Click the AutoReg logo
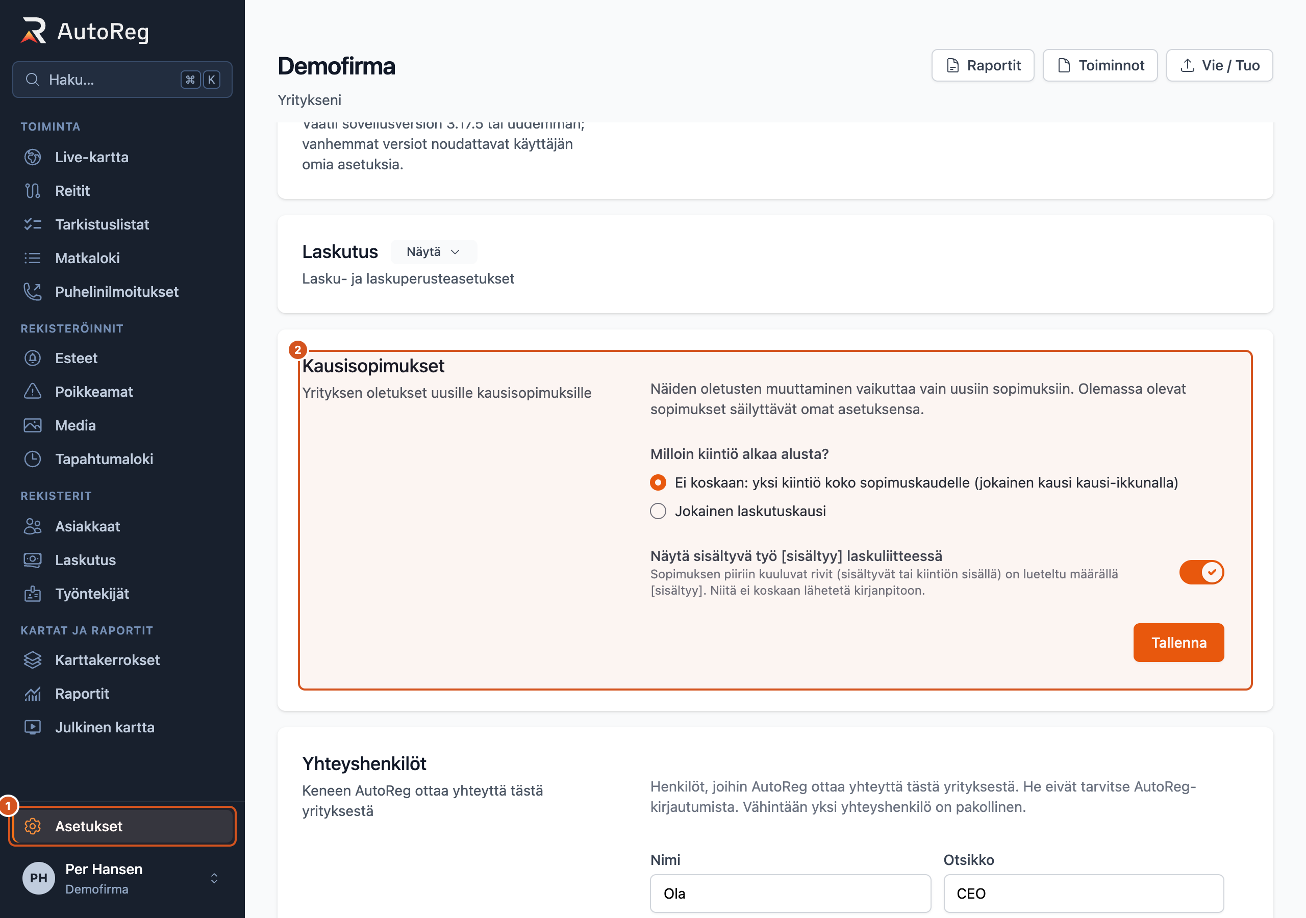1306x918 pixels. (85, 31)
